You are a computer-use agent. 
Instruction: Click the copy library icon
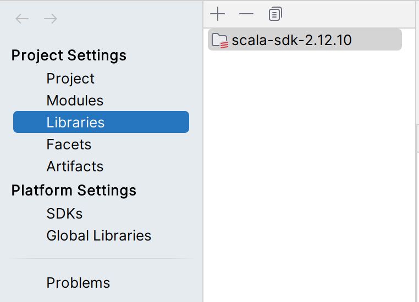[275, 14]
